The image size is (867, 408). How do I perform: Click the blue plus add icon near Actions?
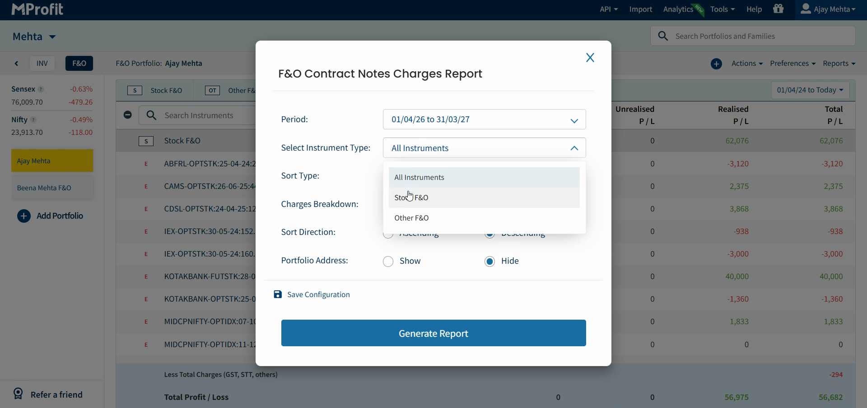pyautogui.click(x=716, y=64)
